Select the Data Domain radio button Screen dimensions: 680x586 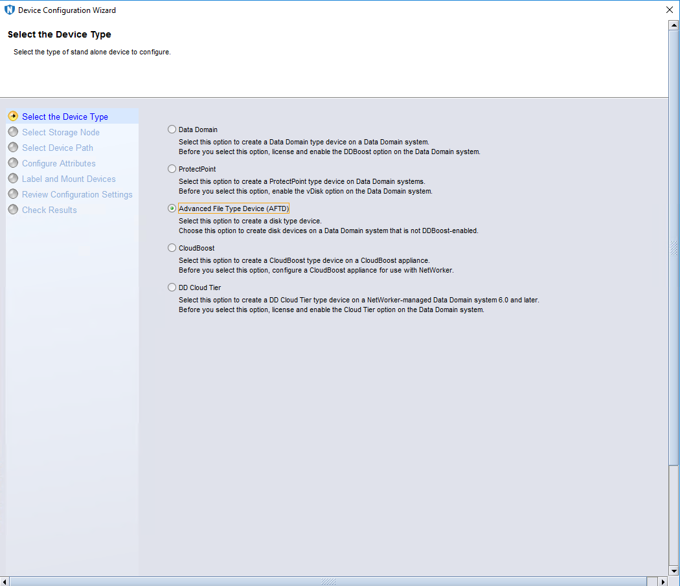[172, 130]
